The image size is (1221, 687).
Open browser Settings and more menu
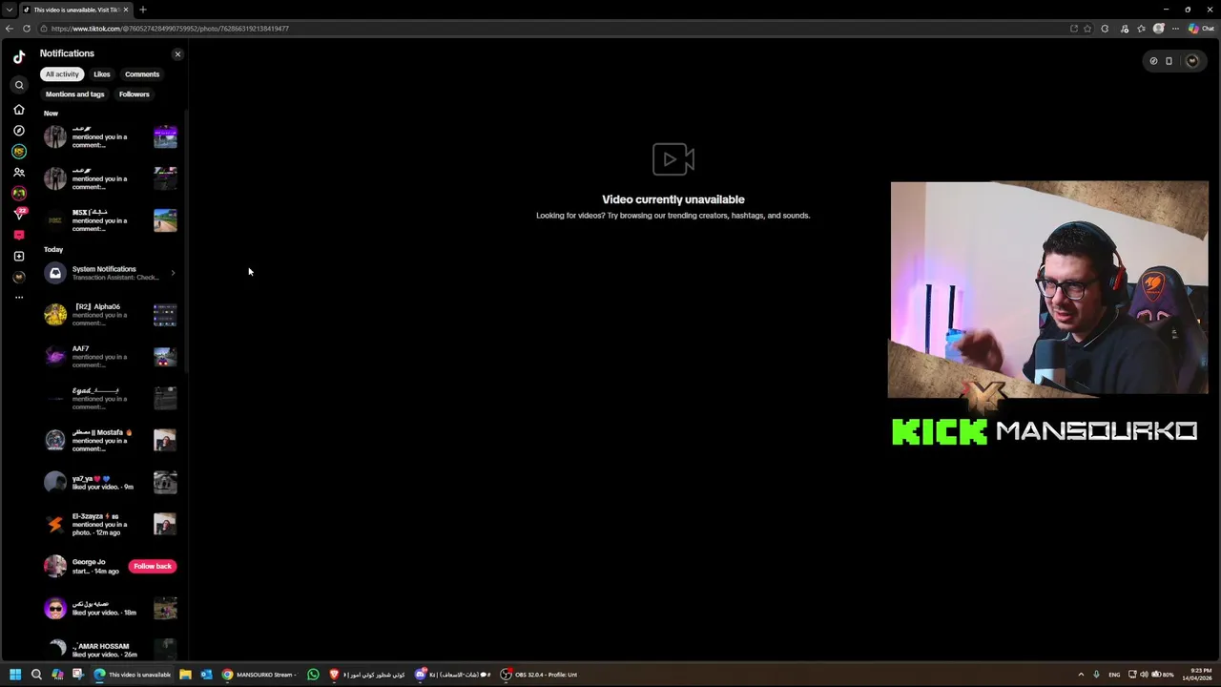click(1175, 29)
